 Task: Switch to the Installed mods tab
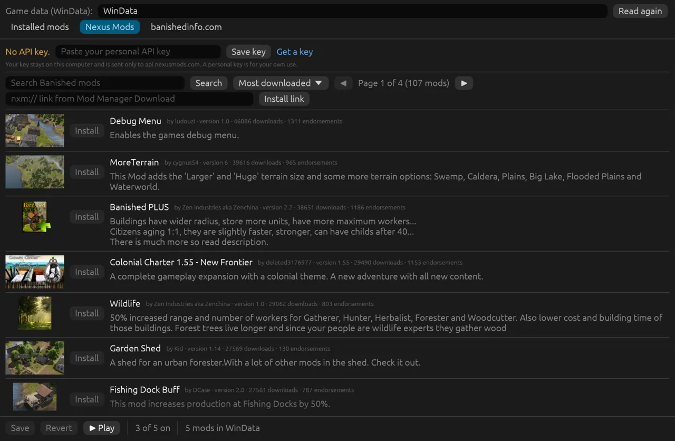pos(40,27)
